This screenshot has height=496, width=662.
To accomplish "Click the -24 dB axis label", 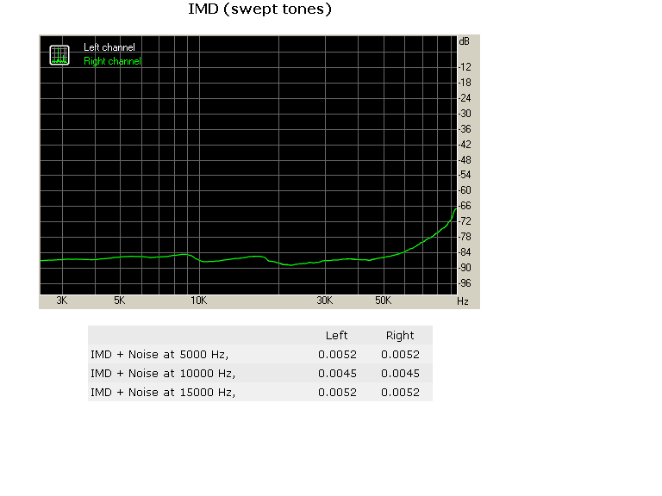I will click(465, 98).
